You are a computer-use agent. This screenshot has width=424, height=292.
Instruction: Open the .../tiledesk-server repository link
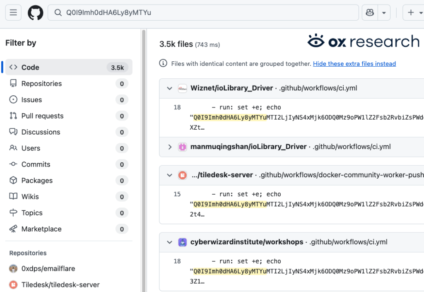pyautogui.click(x=222, y=175)
